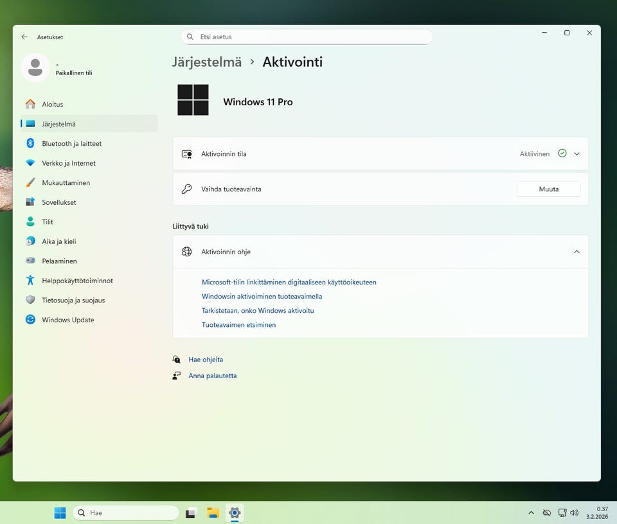The width and height of the screenshot is (617, 524).
Task: Click the Hae ohjeita link
Action: (206, 360)
